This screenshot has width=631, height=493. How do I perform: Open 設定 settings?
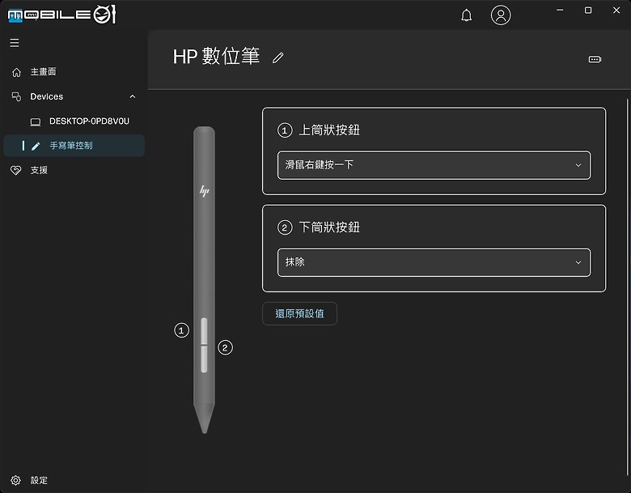pos(39,480)
